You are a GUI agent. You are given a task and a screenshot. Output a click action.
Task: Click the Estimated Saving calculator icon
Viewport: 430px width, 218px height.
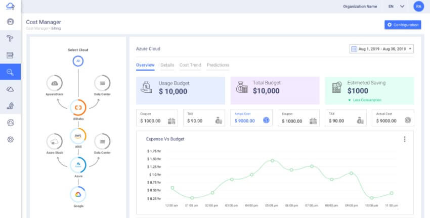click(x=336, y=87)
